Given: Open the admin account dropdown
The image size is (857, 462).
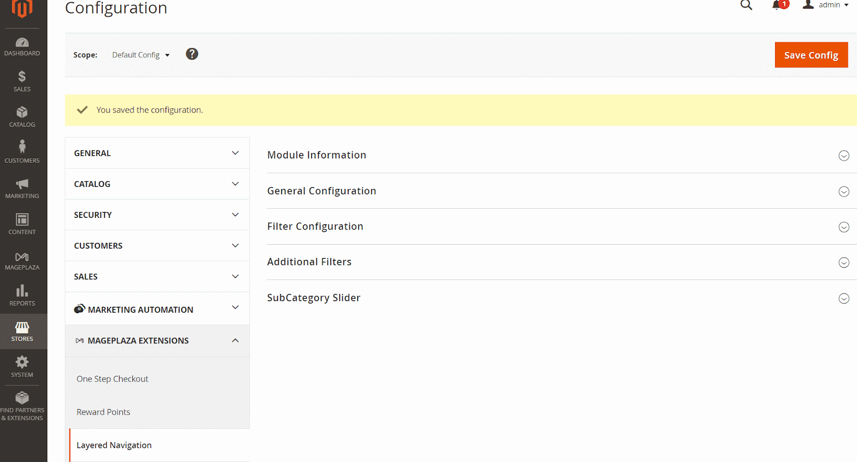Looking at the screenshot, I should 826,5.
